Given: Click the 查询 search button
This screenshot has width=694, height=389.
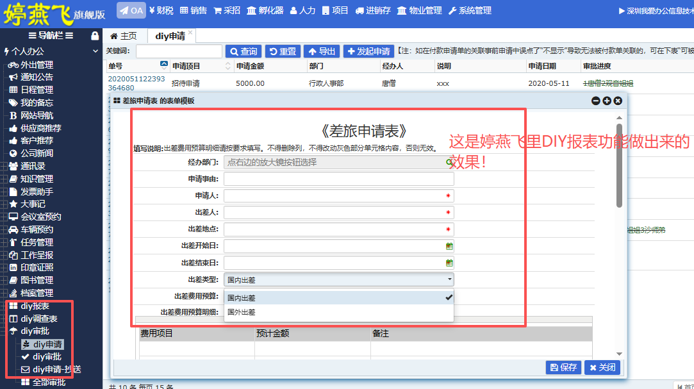Looking at the screenshot, I should click(x=244, y=51).
